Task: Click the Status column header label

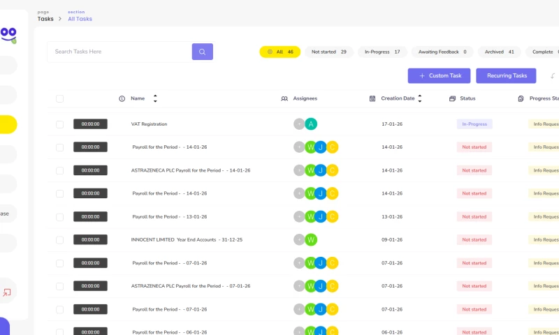Action: pos(467,98)
